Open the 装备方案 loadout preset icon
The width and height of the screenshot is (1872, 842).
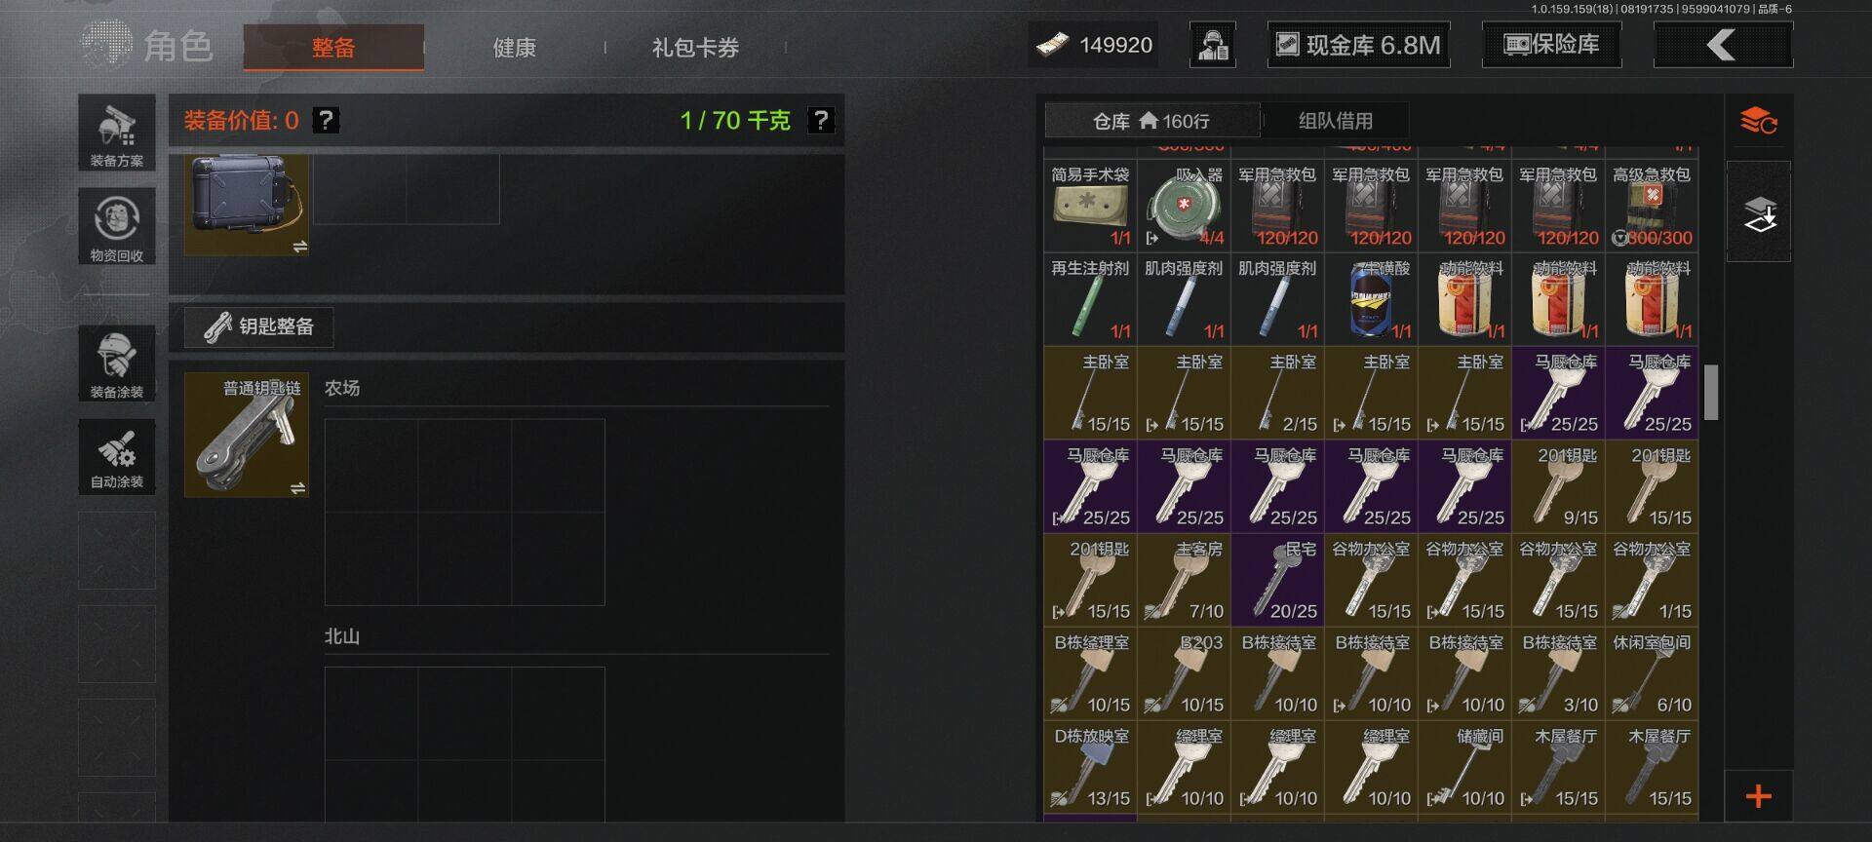117,133
